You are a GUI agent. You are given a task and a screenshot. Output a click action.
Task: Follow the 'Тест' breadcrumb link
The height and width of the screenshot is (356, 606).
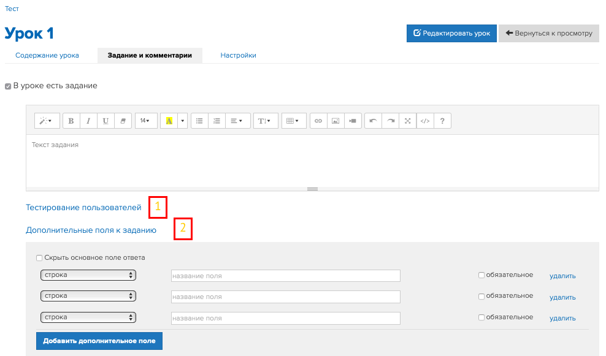pyautogui.click(x=12, y=9)
